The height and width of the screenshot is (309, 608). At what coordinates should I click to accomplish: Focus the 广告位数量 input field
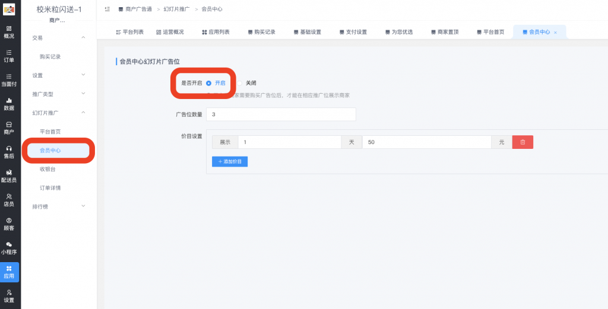point(281,114)
